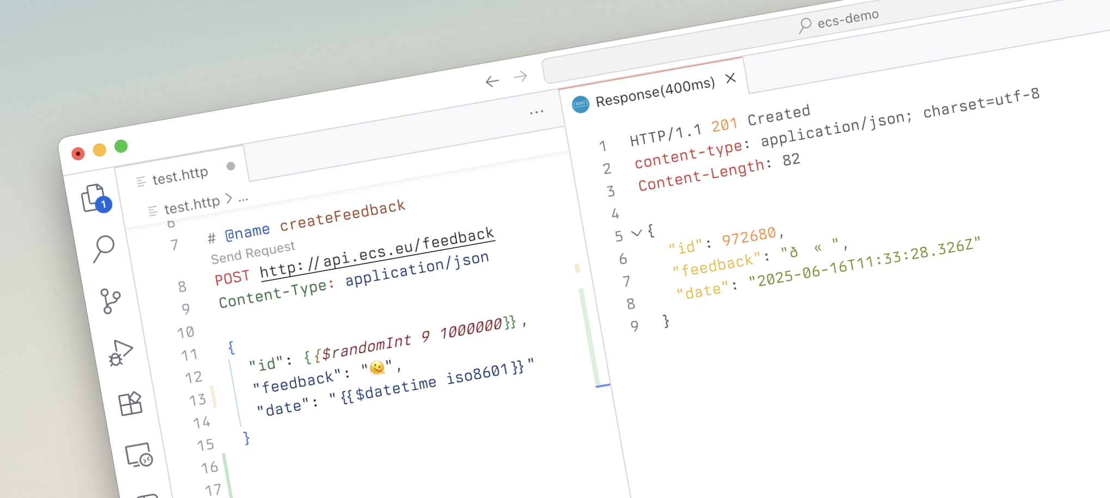Click the "Content-Length" response header
1110x498 pixels.
pyautogui.click(x=702, y=175)
